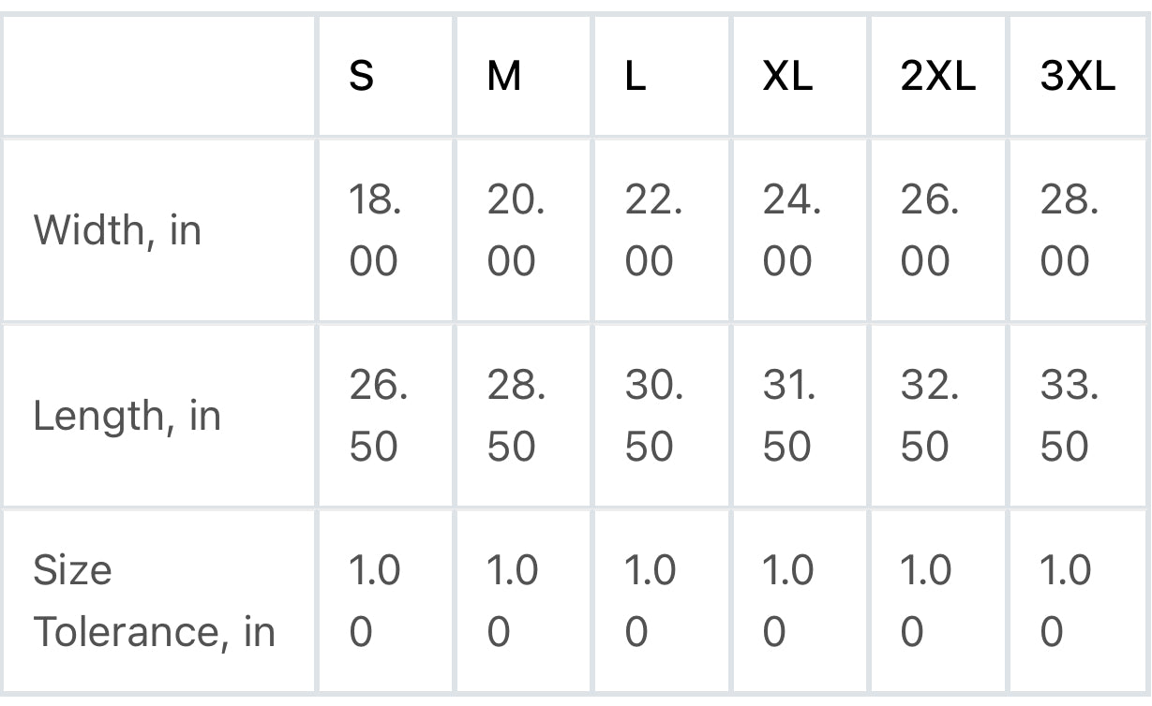Select the M size column header
1152x706 pixels.
[x=504, y=76]
